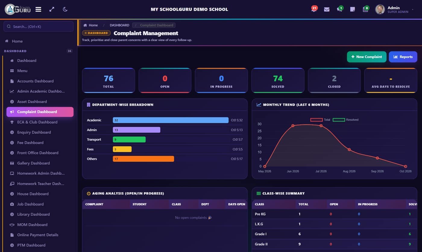Click the Admin Academic Dashboard chart icon

(x=12, y=91)
